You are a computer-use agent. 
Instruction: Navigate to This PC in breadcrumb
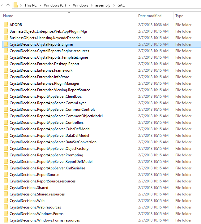pos(31,5)
